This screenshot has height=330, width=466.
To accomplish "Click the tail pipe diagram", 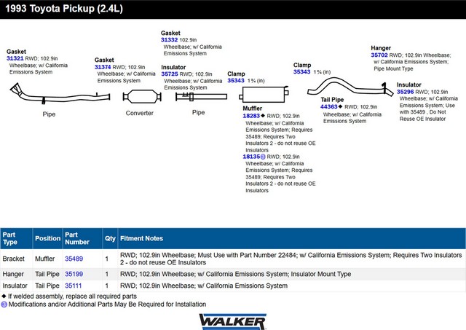I will [x=351, y=87].
